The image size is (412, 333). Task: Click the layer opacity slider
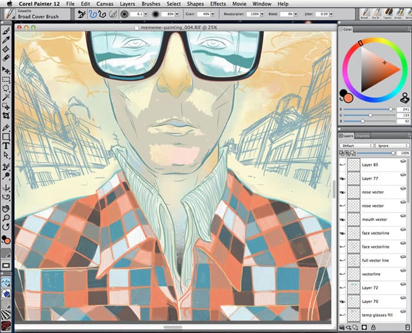pyautogui.click(x=376, y=153)
